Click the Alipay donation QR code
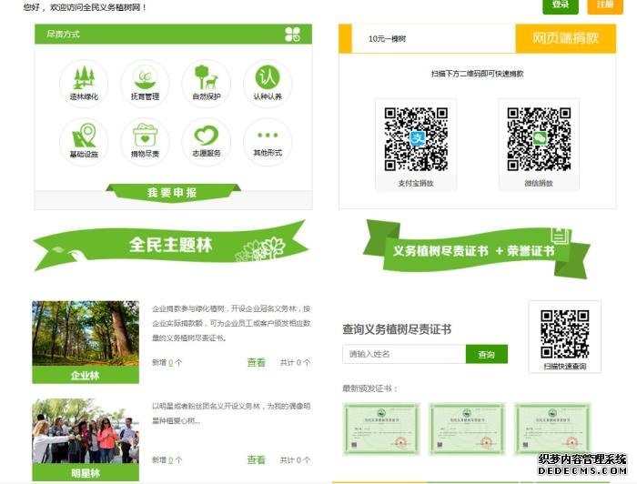Viewport: 637px width, 484px height. coord(416,139)
